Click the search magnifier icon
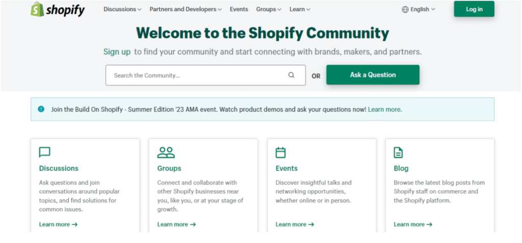The image size is (522, 243). (291, 75)
